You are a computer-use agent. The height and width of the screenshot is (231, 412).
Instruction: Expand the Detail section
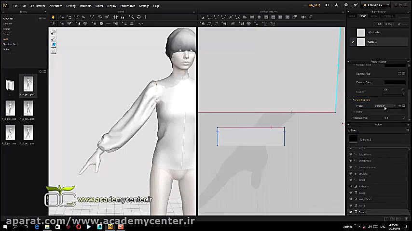click(354, 112)
